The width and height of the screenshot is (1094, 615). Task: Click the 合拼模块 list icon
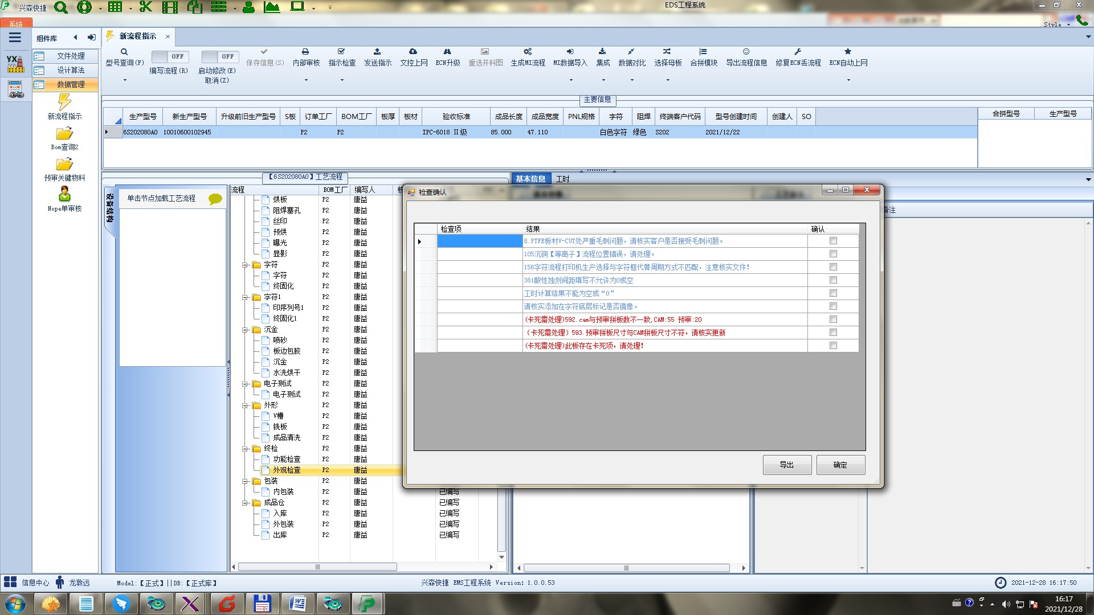[x=703, y=52]
